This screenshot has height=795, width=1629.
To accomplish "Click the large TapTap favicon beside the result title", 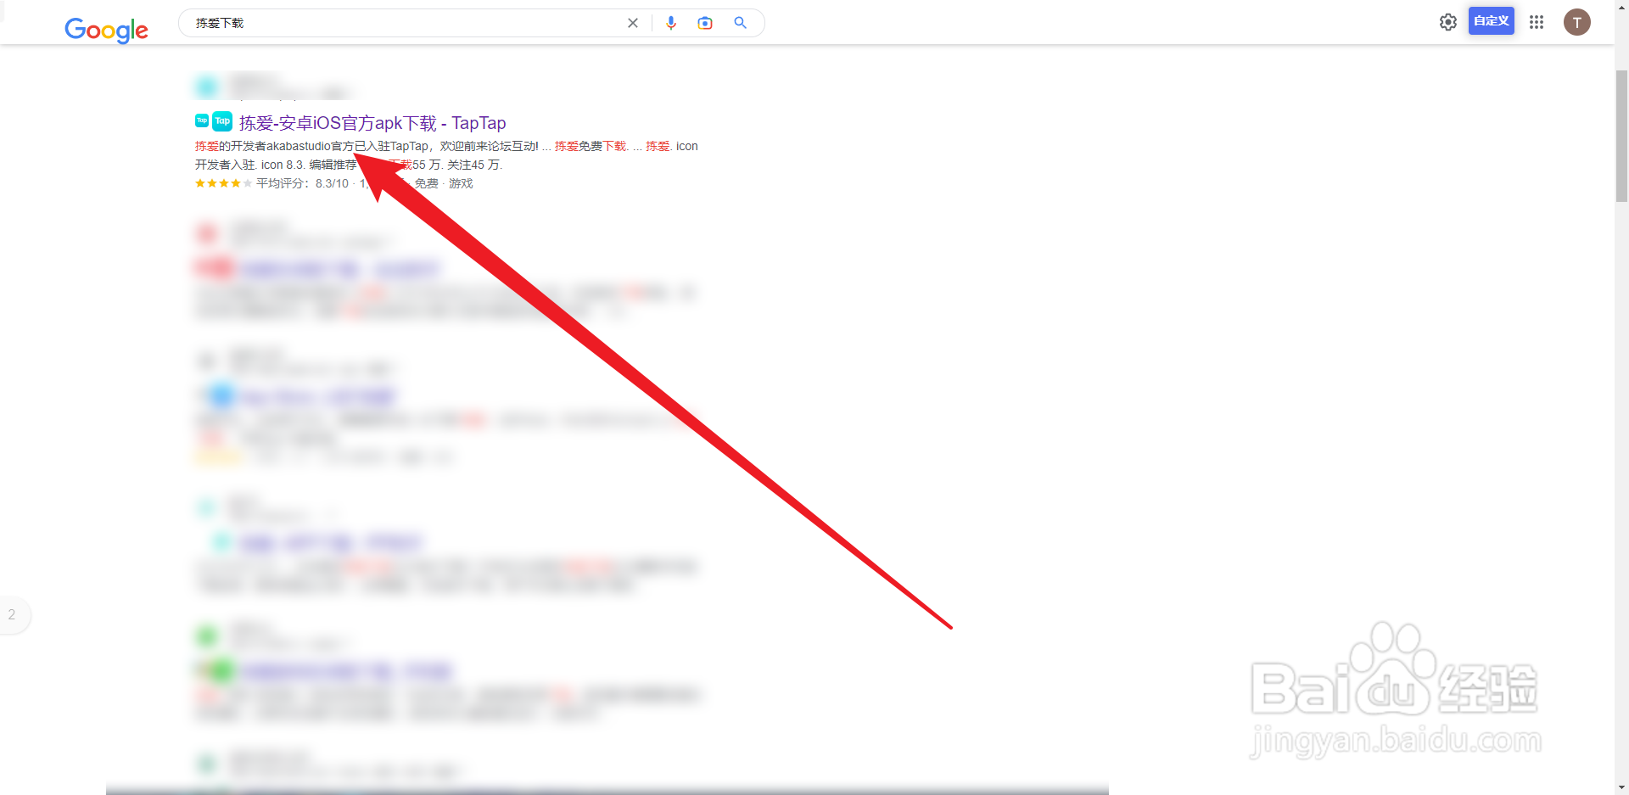I will click(x=222, y=121).
